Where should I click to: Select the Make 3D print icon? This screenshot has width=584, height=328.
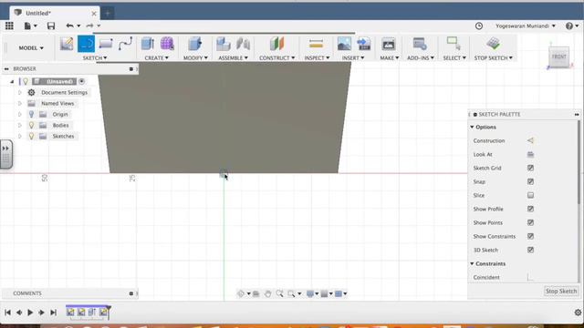389,44
